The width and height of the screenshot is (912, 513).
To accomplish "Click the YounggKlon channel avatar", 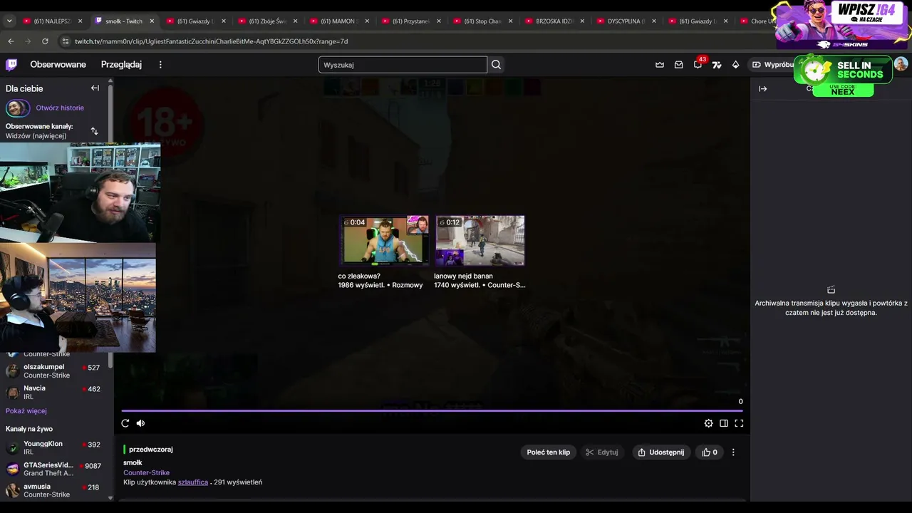I will 12,448.
